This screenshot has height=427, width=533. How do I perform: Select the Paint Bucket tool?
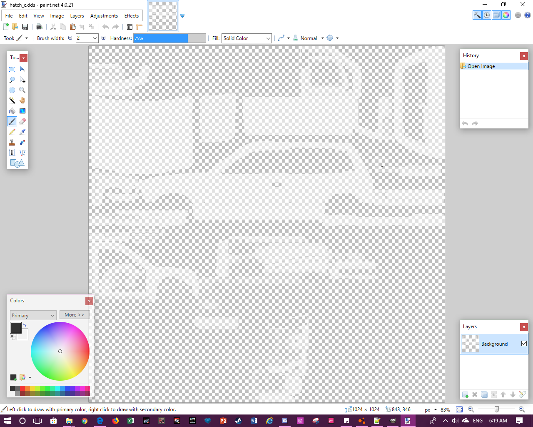[x=12, y=111]
